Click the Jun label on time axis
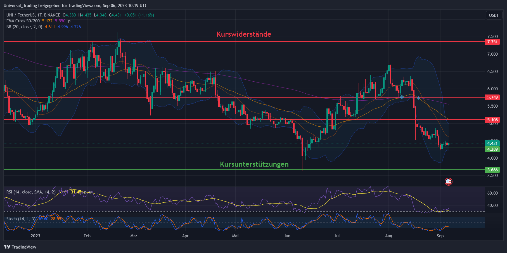 [287, 236]
